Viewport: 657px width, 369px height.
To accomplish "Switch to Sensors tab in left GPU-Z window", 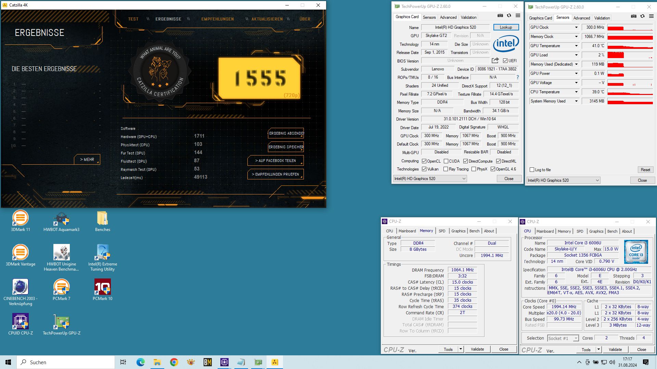I will pos(429,17).
